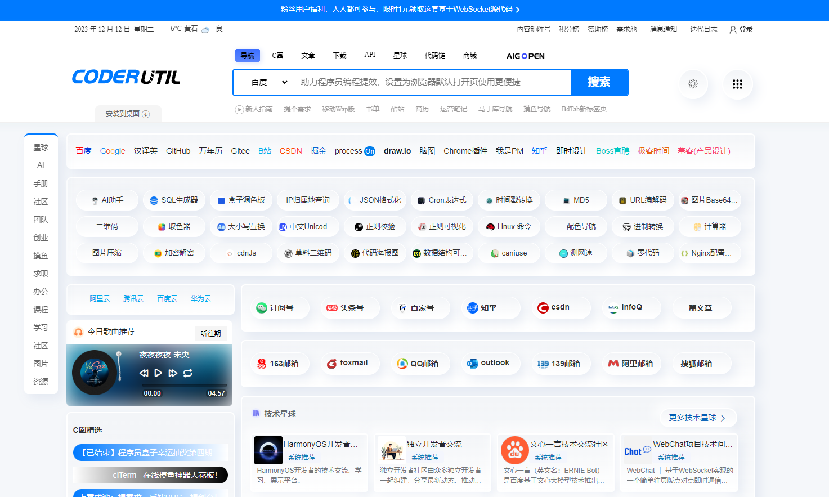Image resolution: width=829 pixels, height=497 pixels.
Task: Open the caniuse tool
Action: (509, 253)
